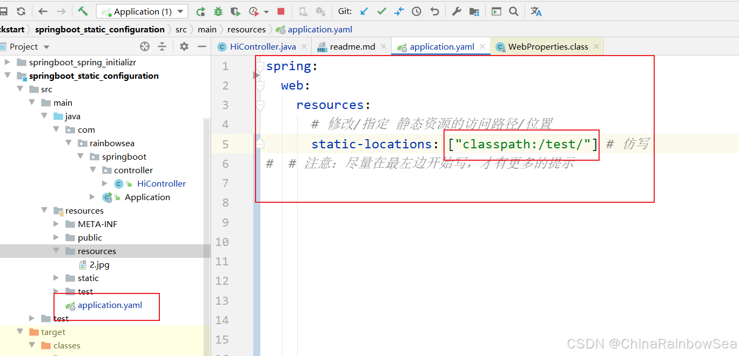Open Project panel settings gear
This screenshot has width=739, height=356.
184,47
